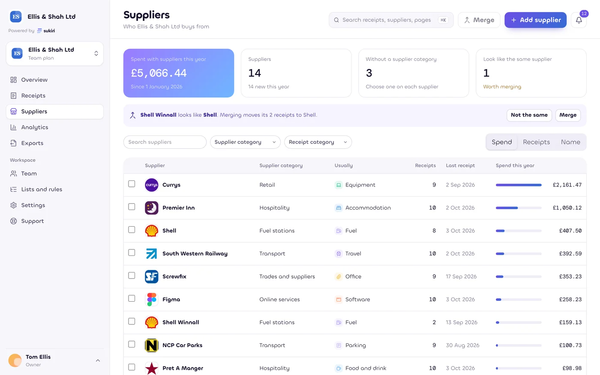The width and height of the screenshot is (600, 375).
Task: Click the Pret A Manger star logo
Action: pyautogui.click(x=152, y=368)
